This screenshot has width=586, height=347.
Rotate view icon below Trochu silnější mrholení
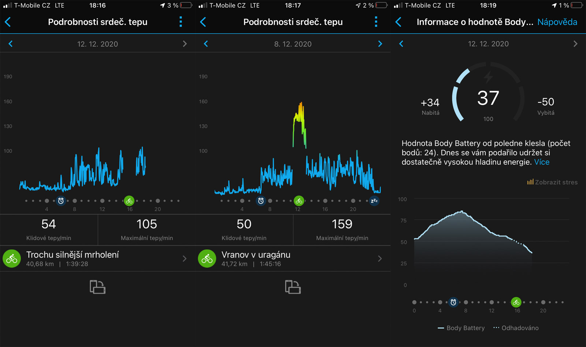pos(97,287)
